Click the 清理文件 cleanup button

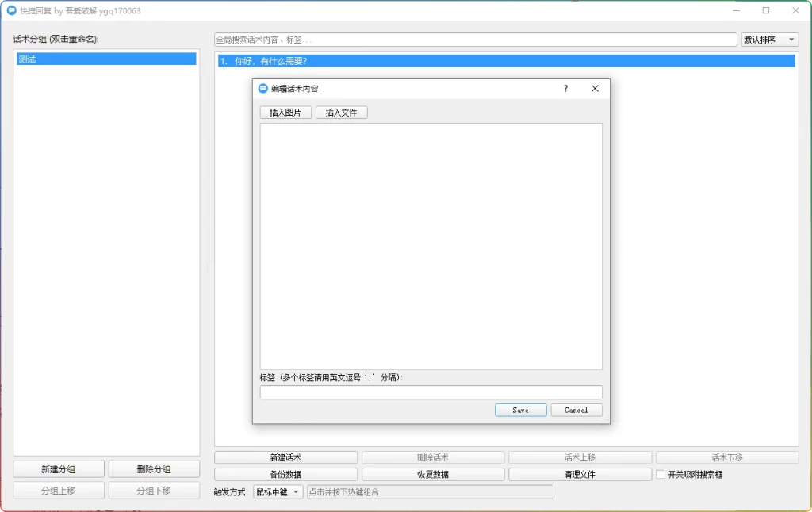[580, 474]
